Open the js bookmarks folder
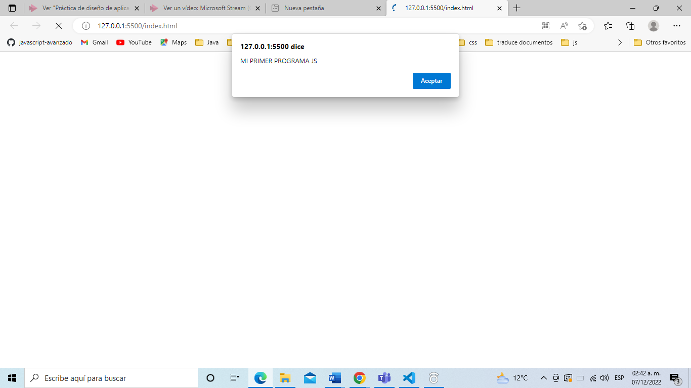Viewport: 691px width, 388px height. click(x=569, y=42)
